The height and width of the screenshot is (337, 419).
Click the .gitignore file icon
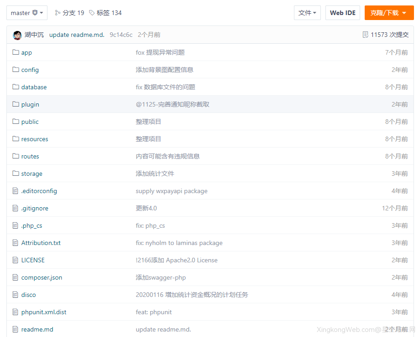[x=16, y=208]
